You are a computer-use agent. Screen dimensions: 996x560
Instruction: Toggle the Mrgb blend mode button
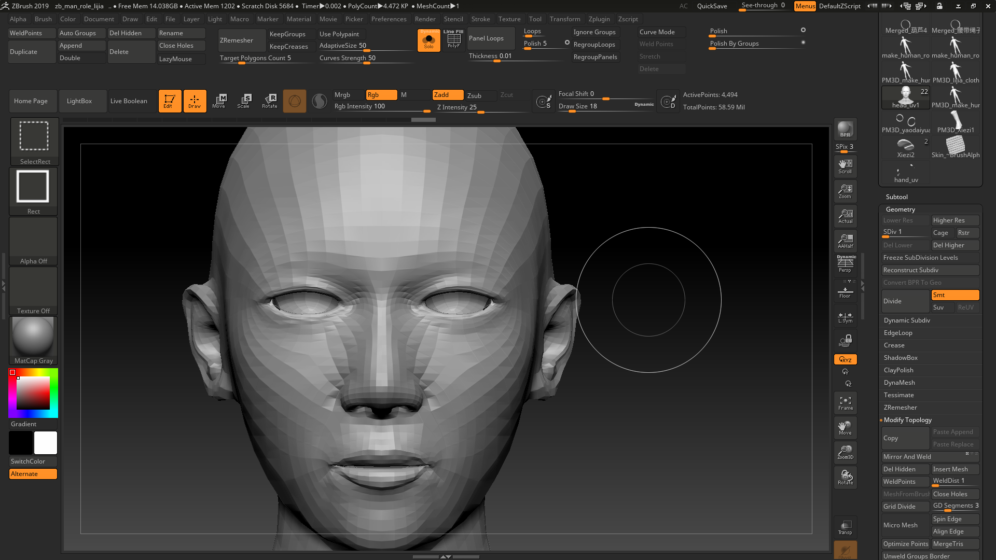(342, 94)
